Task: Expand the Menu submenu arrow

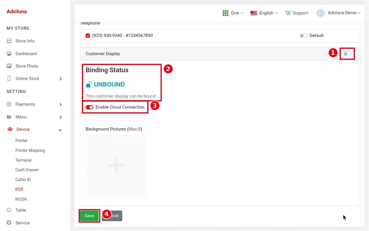Action: (x=61, y=117)
